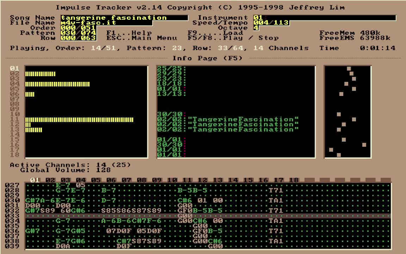406x254 pixels.
Task: Click channel 04's volume bar
Action: 57,84
